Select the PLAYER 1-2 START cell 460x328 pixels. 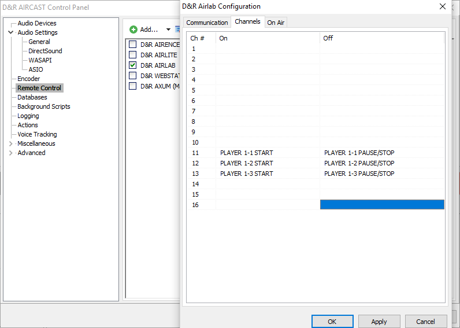click(x=268, y=163)
